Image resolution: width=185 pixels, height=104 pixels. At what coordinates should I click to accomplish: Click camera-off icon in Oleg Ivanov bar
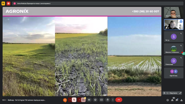click(x=167, y=93)
